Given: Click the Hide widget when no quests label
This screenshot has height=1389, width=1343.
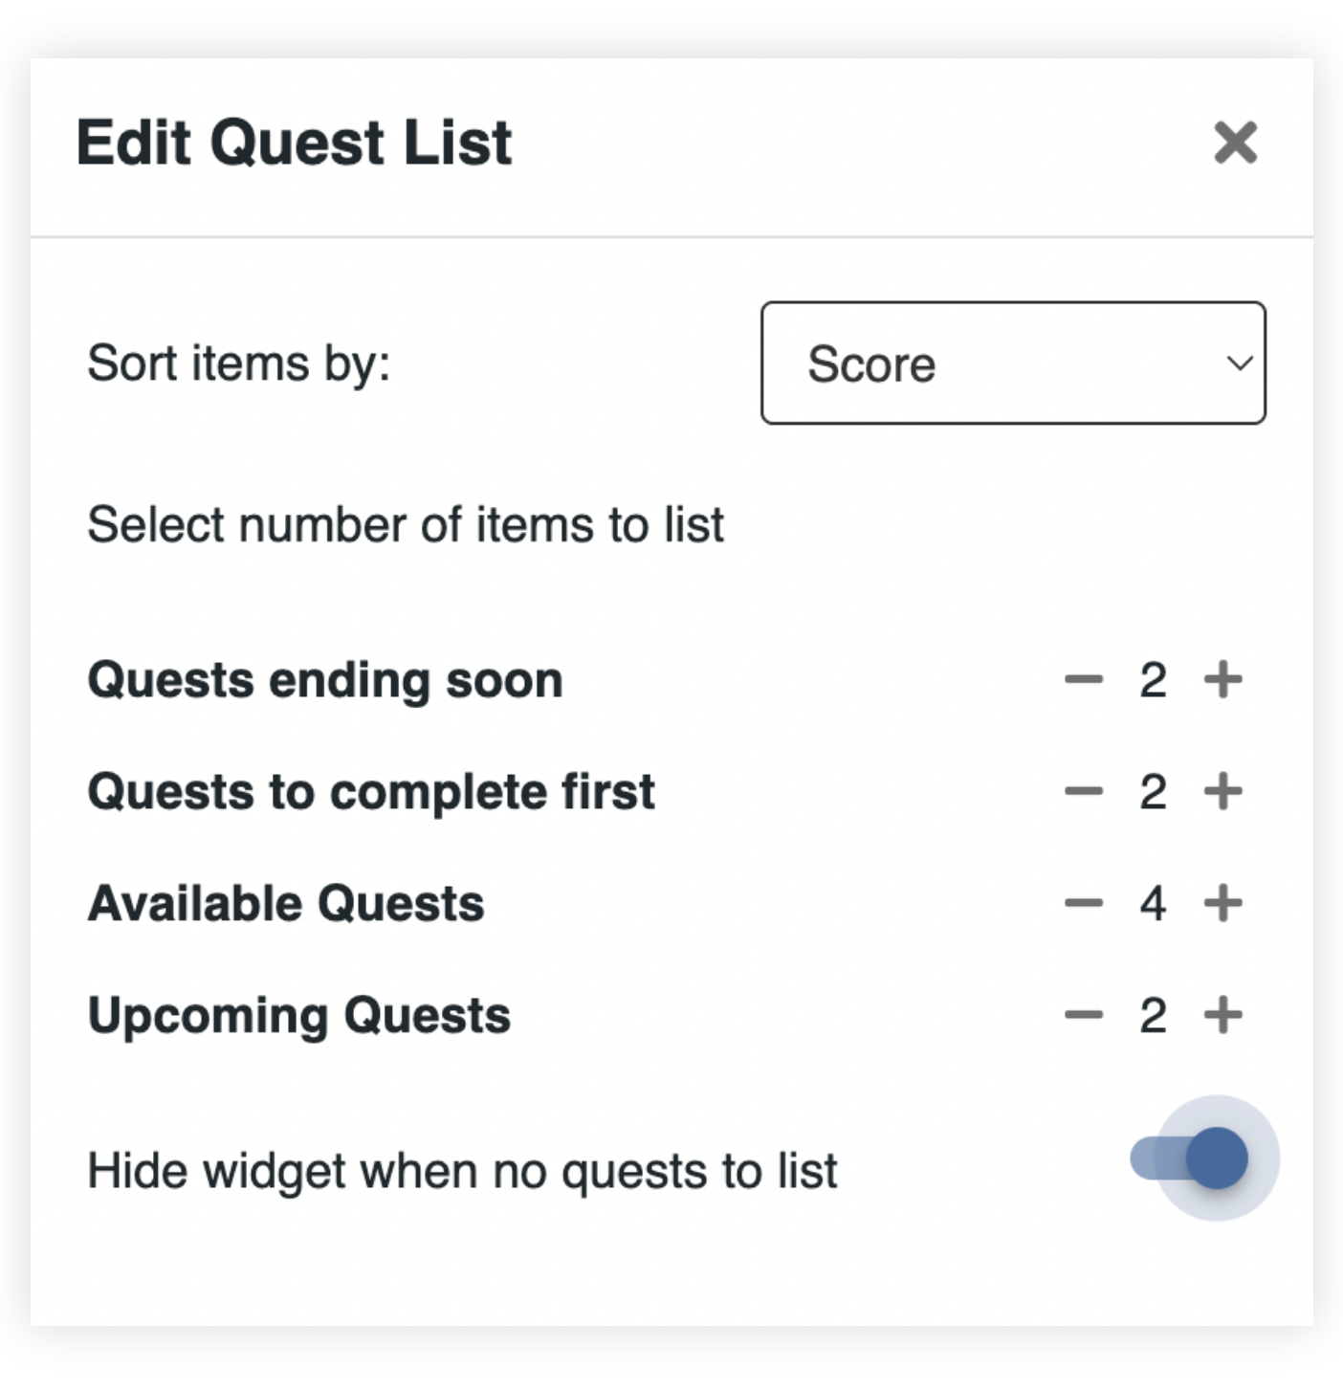Looking at the screenshot, I should click(x=462, y=1171).
